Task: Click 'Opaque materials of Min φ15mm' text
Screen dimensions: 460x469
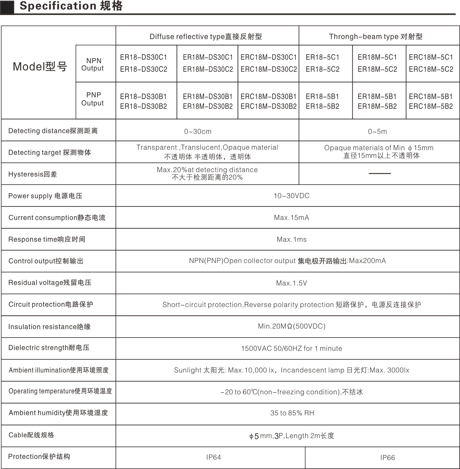Action: [x=379, y=148]
